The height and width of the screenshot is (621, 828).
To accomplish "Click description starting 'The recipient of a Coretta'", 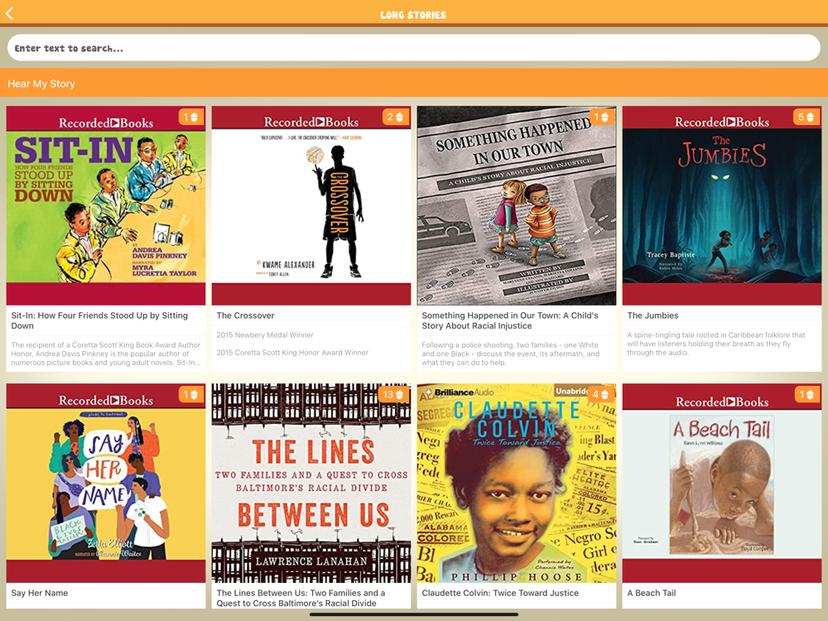I will tap(106, 354).
